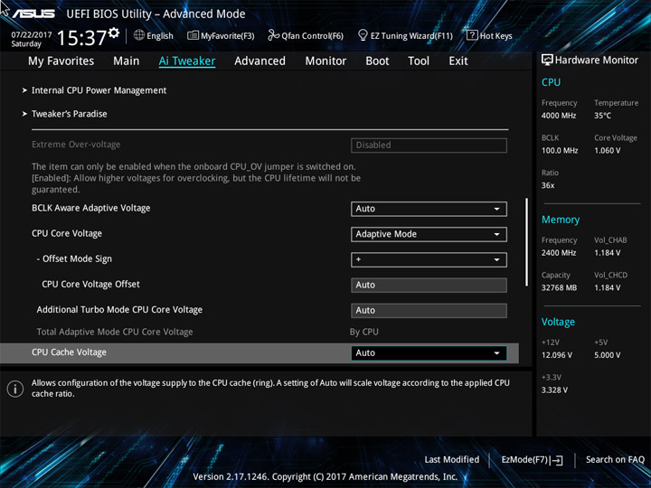Click the BCLK 100.0 MHz value
Viewport: 651px width, 488px height.
coord(560,151)
